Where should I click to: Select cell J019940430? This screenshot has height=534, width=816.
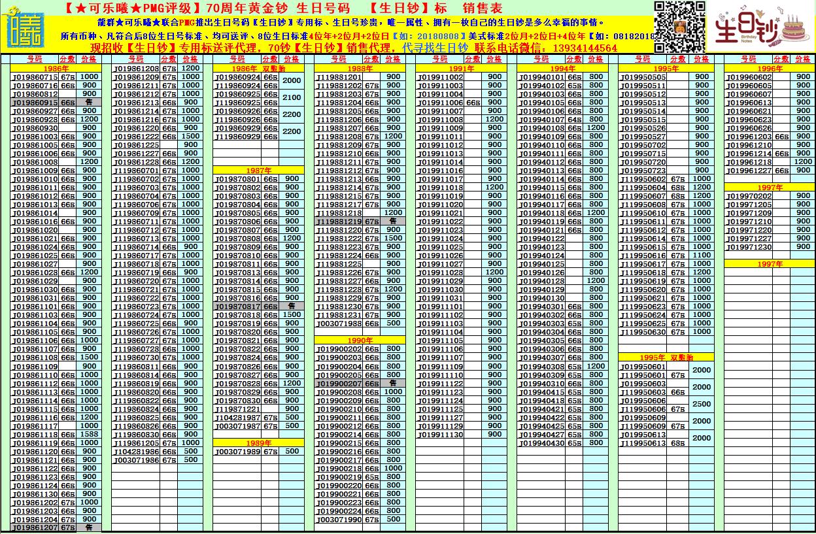542,442
